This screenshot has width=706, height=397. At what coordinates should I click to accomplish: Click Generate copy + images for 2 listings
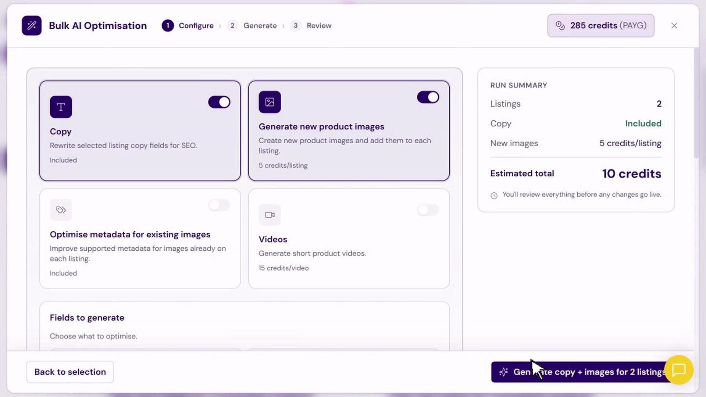[x=583, y=372]
